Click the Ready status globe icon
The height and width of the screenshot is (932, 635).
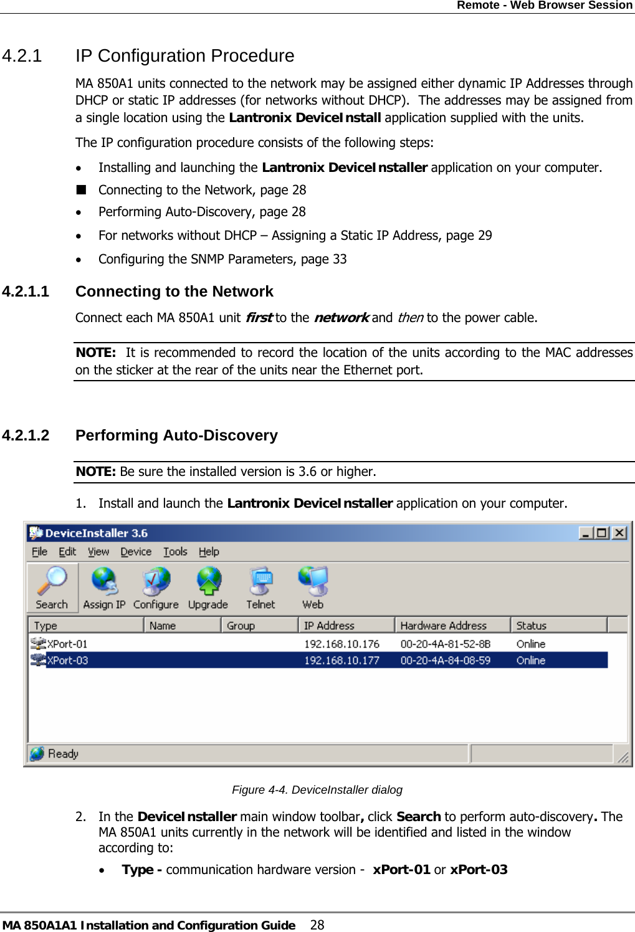37,753
